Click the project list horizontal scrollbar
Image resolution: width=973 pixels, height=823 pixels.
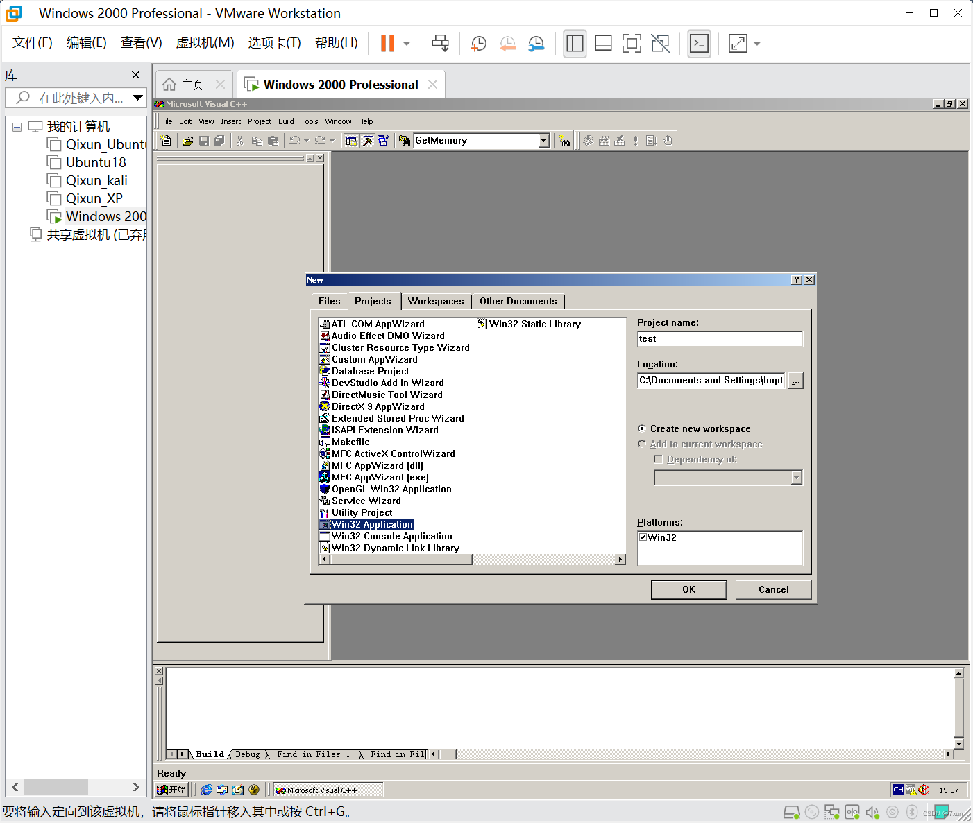(x=472, y=560)
